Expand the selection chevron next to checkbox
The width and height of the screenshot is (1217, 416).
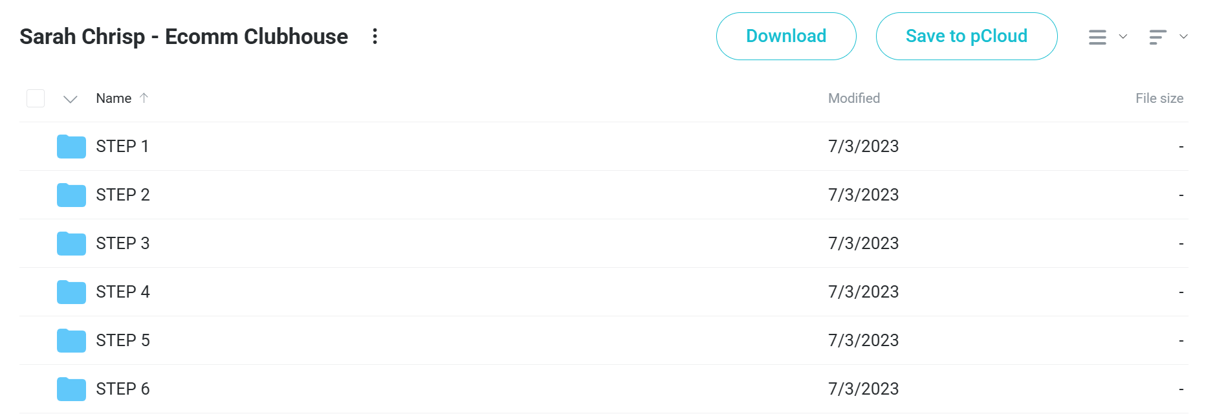click(71, 99)
